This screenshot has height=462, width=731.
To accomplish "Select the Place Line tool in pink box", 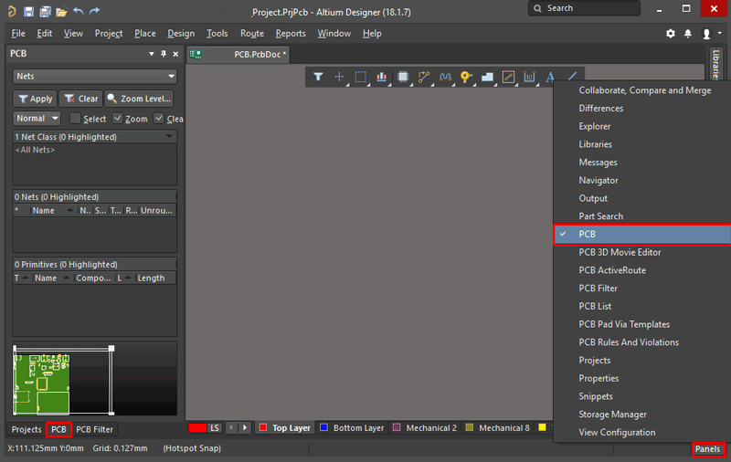I will (x=508, y=77).
